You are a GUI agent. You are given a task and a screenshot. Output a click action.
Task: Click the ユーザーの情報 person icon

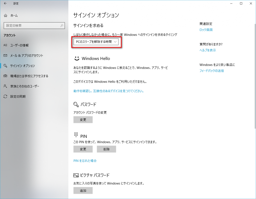tap(5, 45)
